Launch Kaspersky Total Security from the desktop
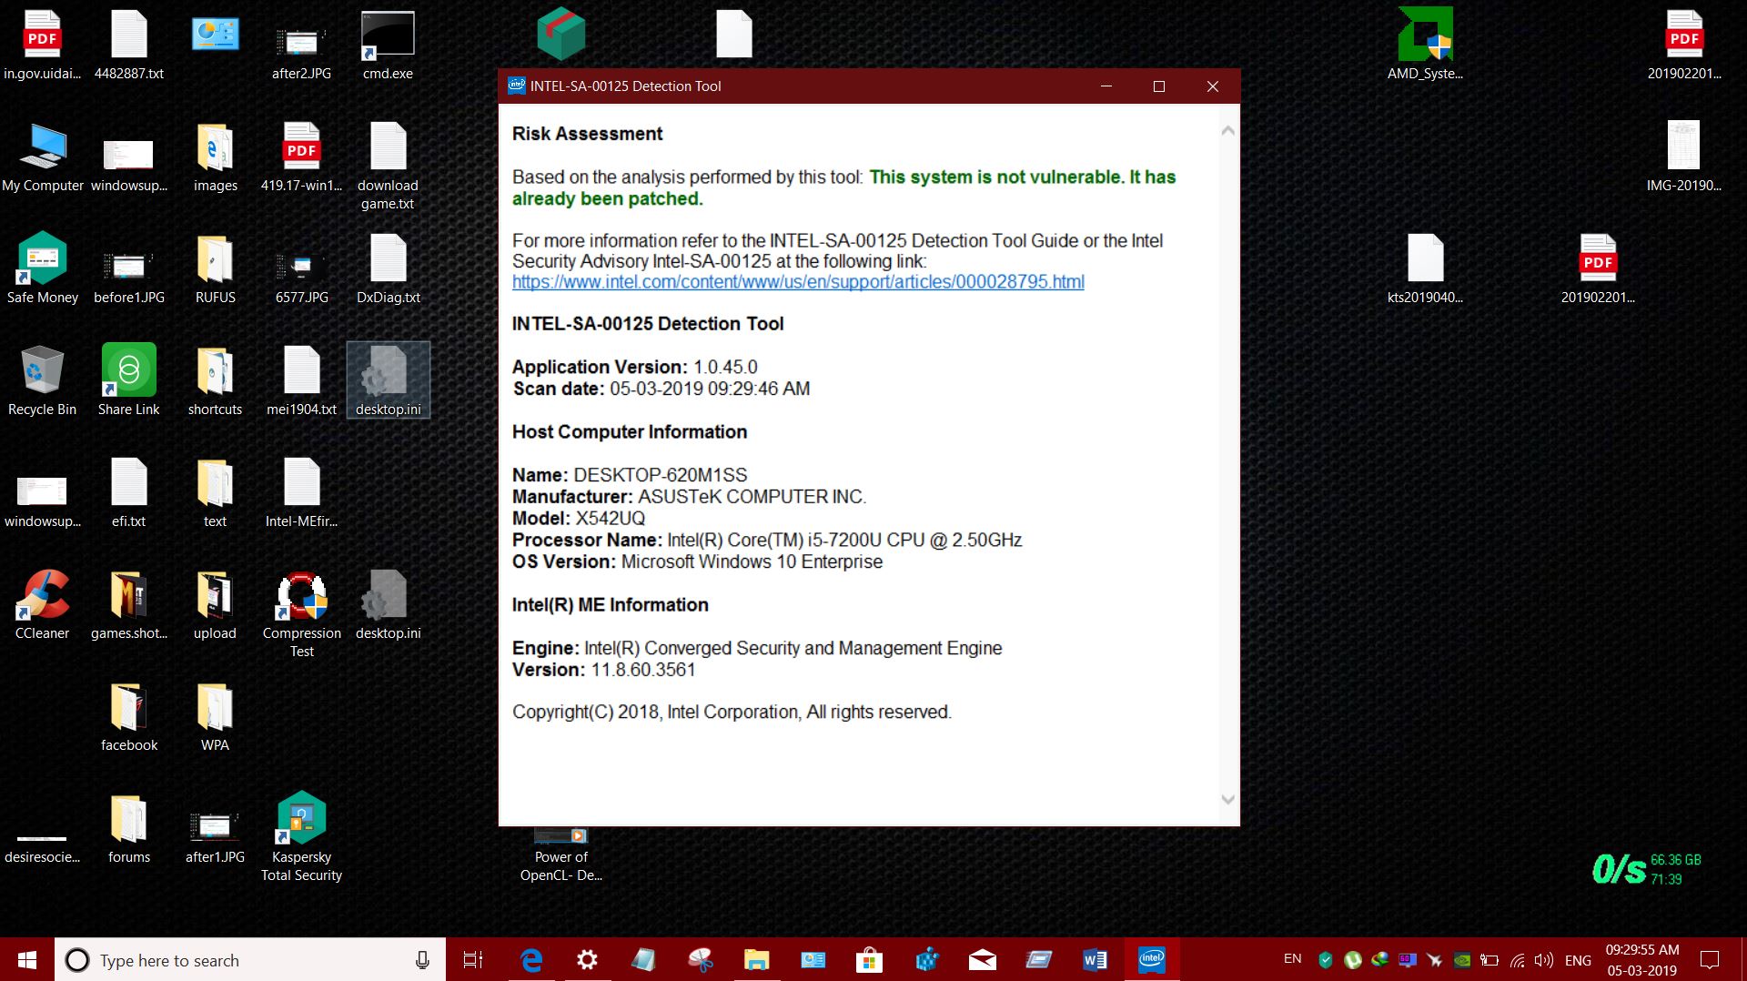 pyautogui.click(x=301, y=819)
